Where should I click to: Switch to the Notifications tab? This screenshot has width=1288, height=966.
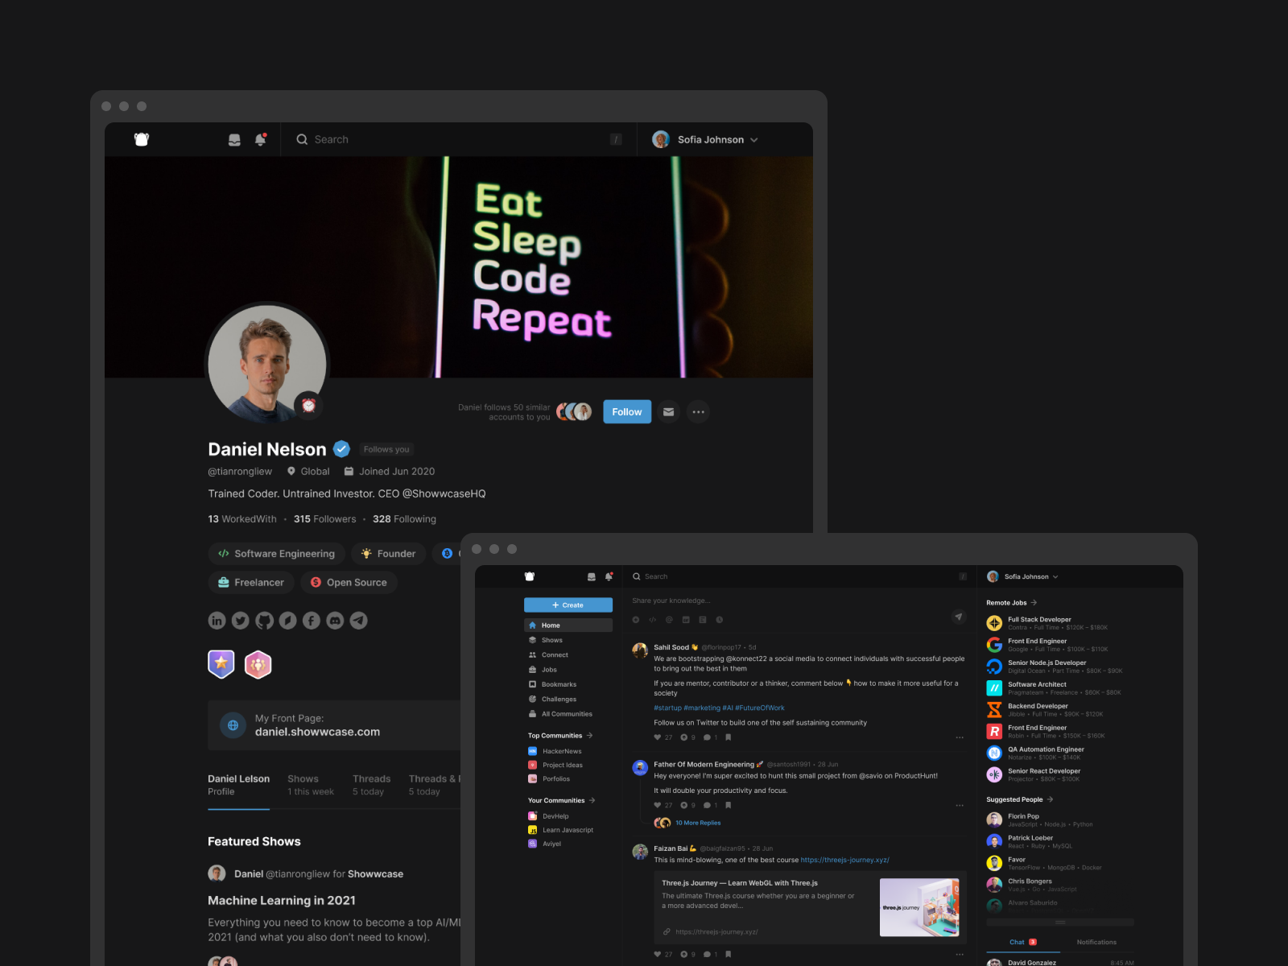point(1096,942)
